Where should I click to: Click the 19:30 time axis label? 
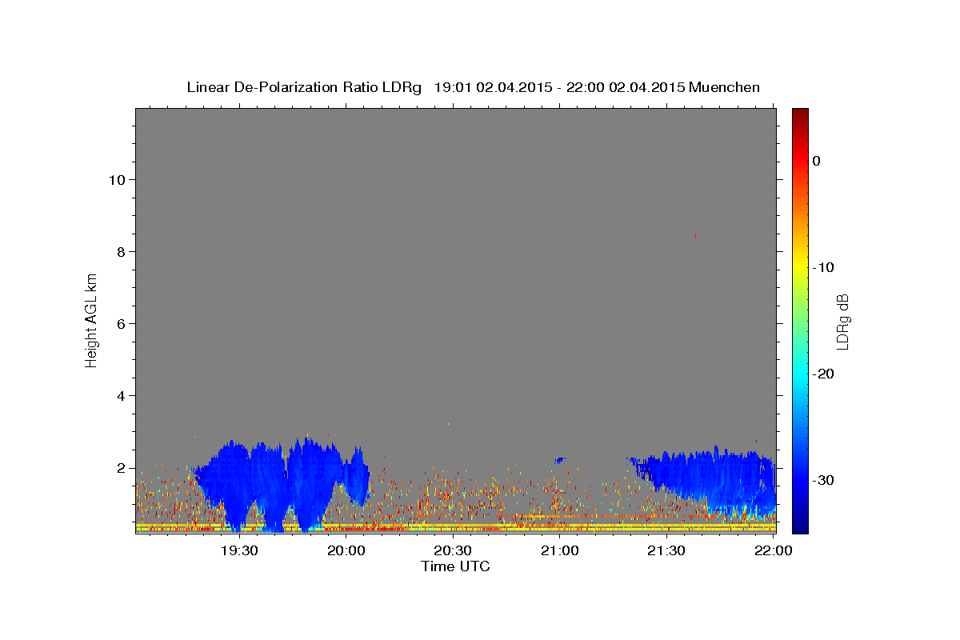pos(239,550)
